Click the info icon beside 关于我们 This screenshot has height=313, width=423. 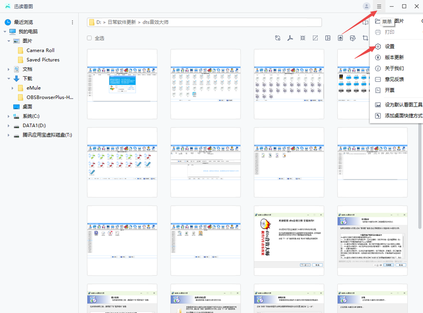(378, 69)
